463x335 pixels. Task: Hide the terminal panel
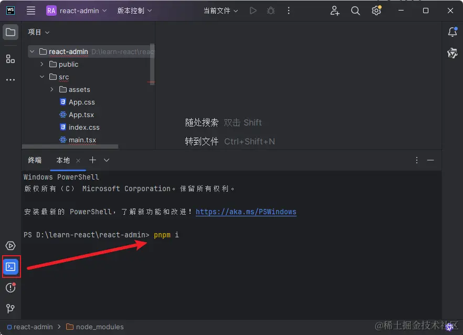point(430,160)
